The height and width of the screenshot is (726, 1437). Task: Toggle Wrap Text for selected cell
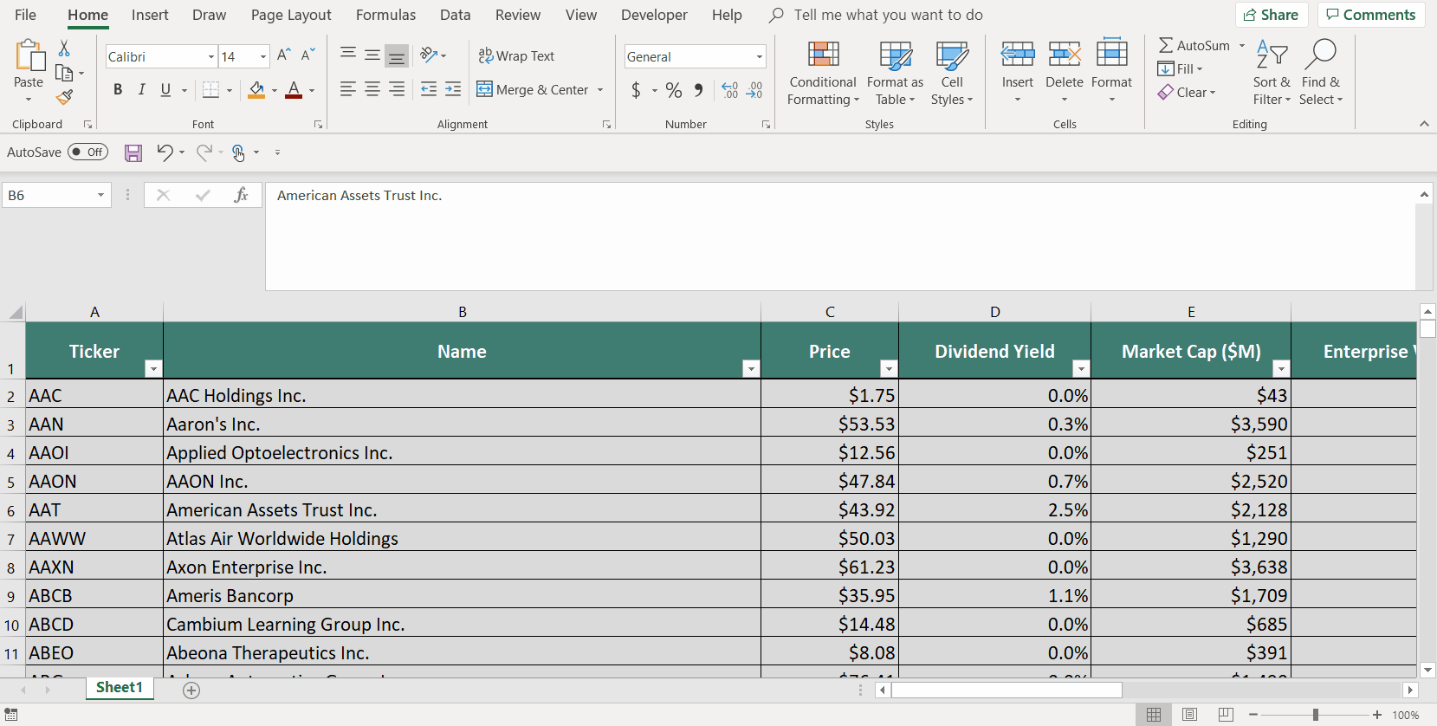517,55
